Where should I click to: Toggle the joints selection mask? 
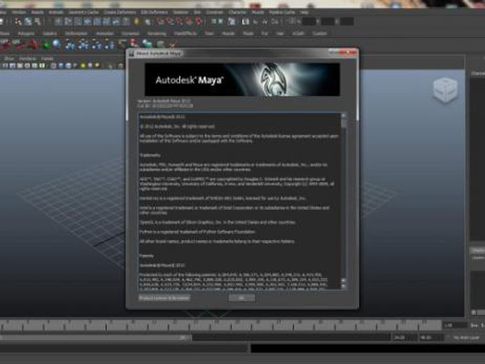68,21
